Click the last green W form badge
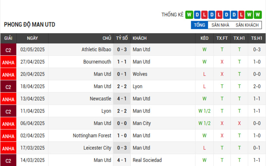The height and width of the screenshot is (166, 266). point(258,15)
